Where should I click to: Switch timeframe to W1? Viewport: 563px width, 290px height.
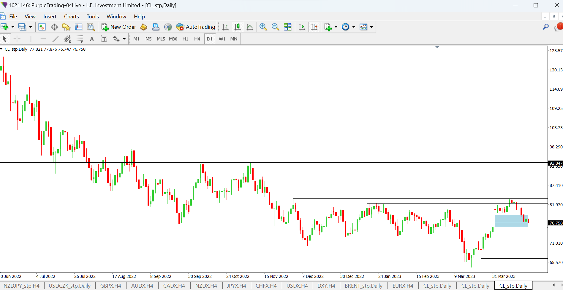tap(222, 39)
